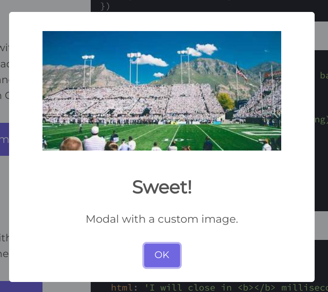Click the green "ba" code text right of modal
This screenshot has width=328, height=292.
pyautogui.click(x=324, y=76)
